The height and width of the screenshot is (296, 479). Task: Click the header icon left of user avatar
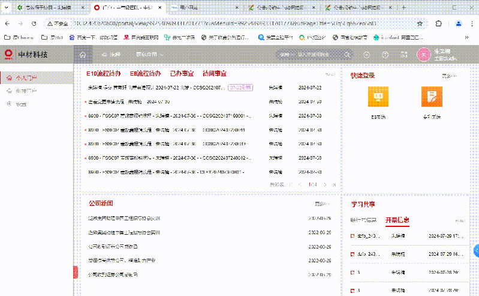point(404,55)
